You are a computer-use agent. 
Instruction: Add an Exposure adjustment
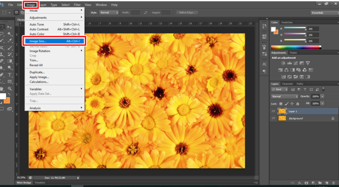click(301, 63)
